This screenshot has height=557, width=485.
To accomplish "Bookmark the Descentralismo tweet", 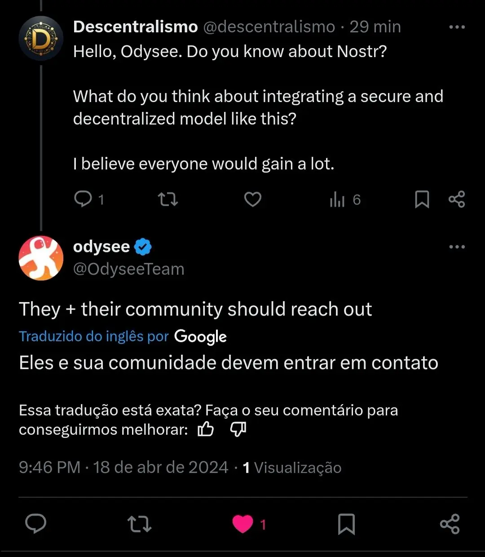I will click(422, 199).
